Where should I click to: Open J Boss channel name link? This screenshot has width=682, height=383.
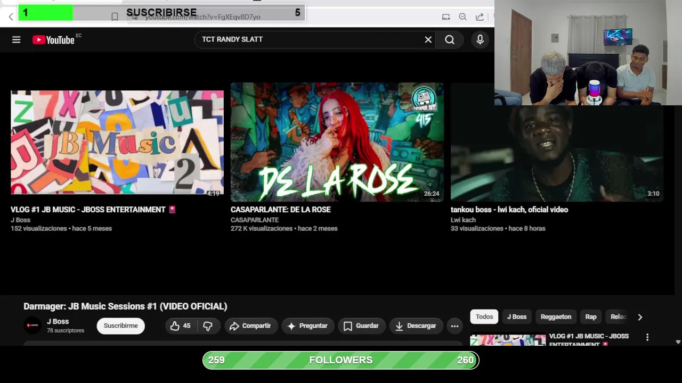coord(58,321)
